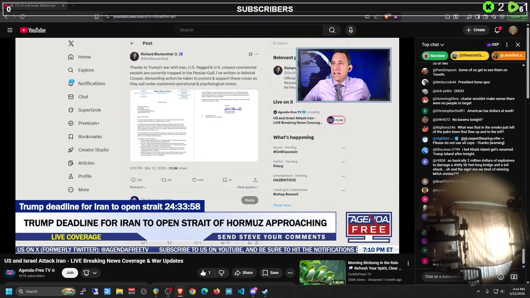Open a new browser tab
The image size is (530, 298).
[x=73, y=6]
